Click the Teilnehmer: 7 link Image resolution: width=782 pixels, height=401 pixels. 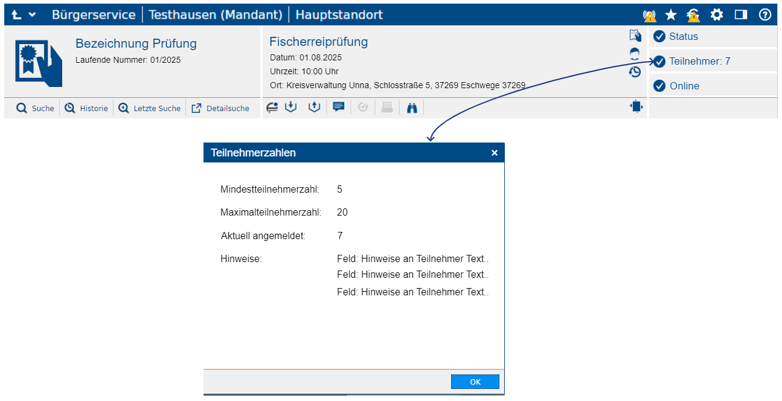pyautogui.click(x=699, y=61)
